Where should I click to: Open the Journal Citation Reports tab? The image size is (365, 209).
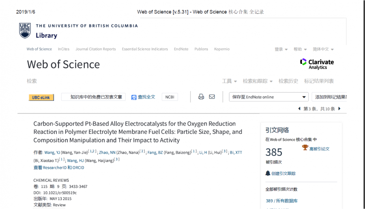pyautogui.click(x=95, y=49)
